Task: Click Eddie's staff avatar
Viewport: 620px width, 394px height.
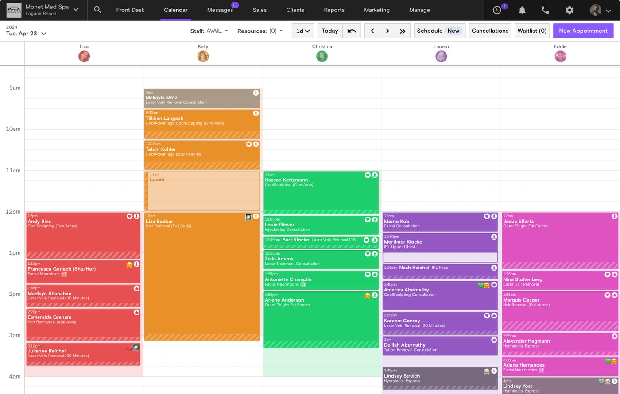Action: click(x=560, y=56)
